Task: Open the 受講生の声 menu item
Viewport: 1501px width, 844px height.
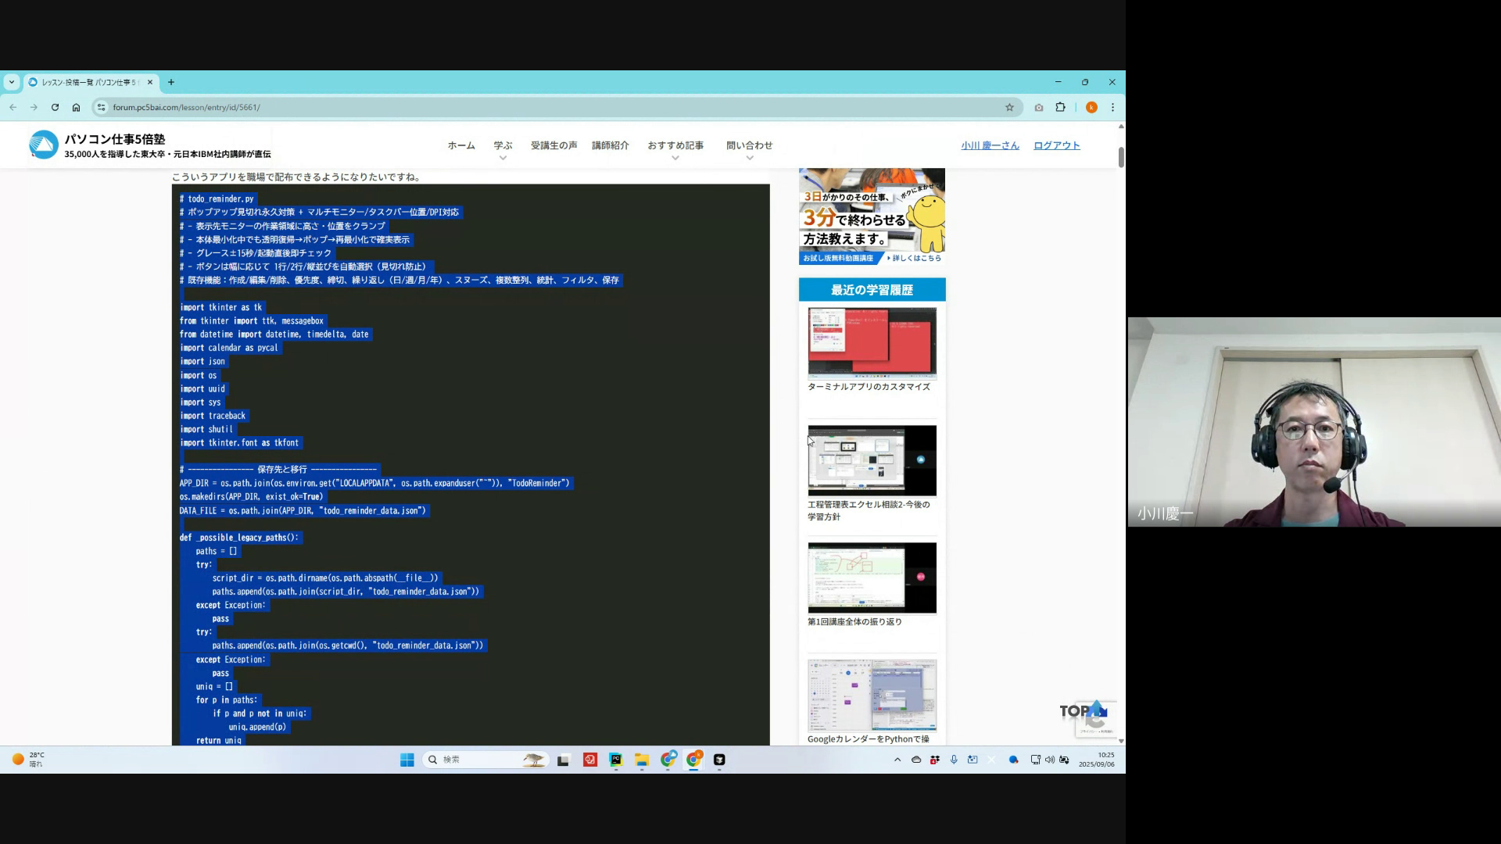Action: tap(553, 145)
